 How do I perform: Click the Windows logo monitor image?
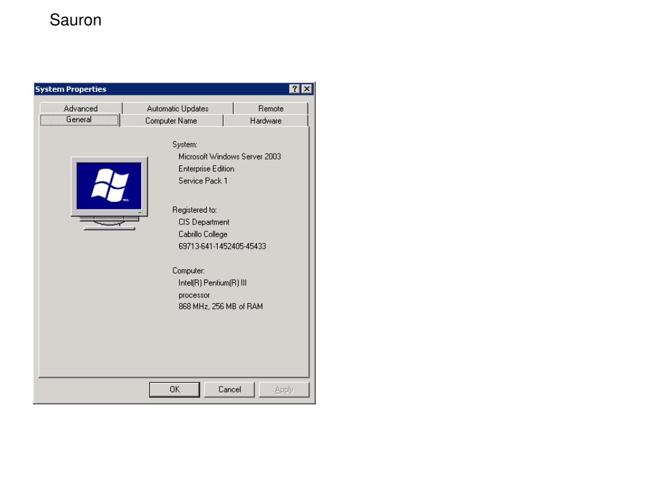tap(109, 194)
